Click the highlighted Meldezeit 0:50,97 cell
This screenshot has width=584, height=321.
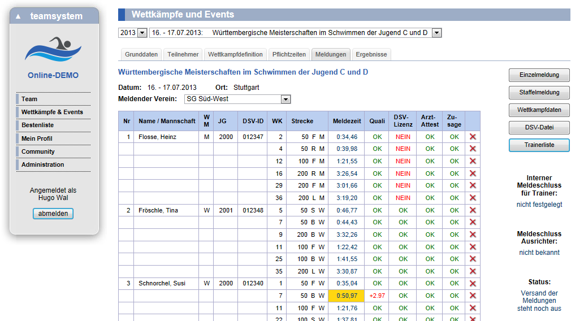tap(347, 296)
